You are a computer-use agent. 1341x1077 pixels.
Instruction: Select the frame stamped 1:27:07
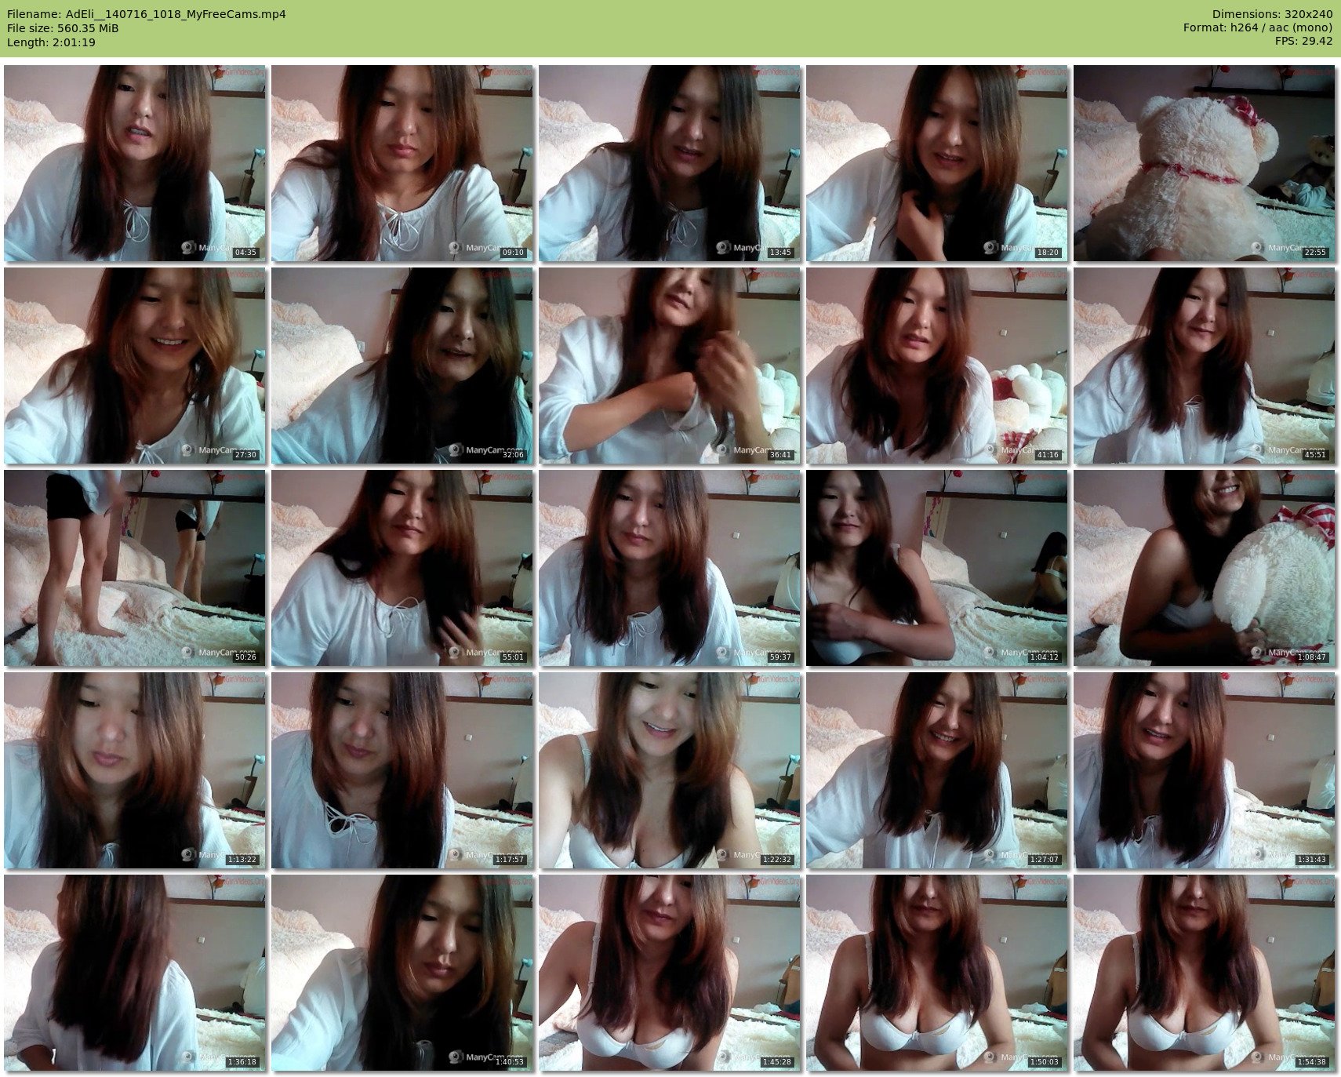936,770
